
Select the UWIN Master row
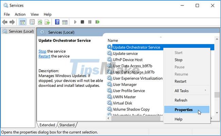pos(135,97)
